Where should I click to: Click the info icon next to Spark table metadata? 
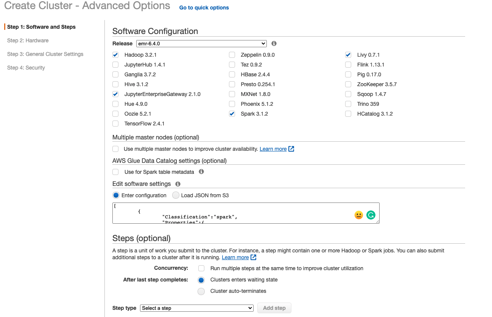point(201,172)
